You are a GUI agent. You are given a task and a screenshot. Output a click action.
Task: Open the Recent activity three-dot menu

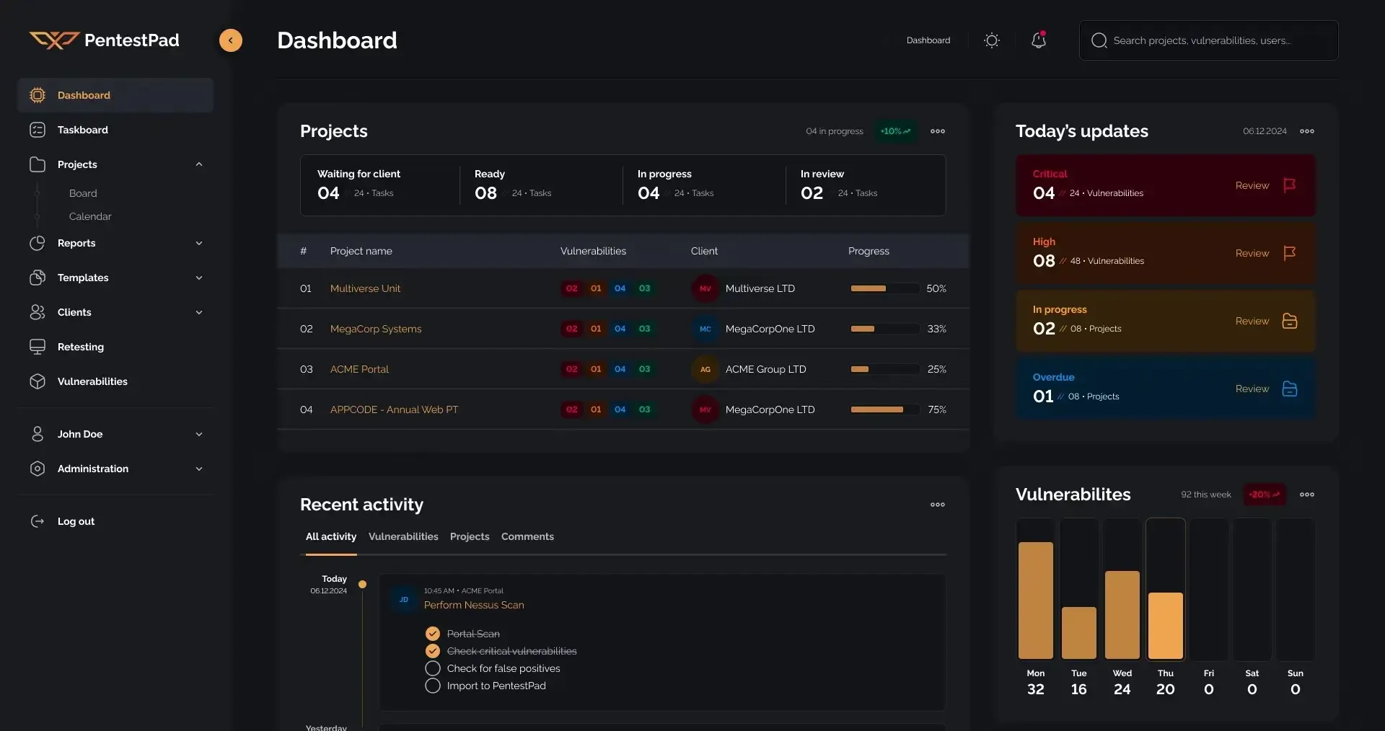pos(938,505)
